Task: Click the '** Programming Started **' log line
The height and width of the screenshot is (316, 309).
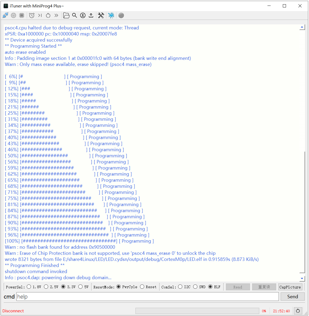Action: click(x=33, y=46)
